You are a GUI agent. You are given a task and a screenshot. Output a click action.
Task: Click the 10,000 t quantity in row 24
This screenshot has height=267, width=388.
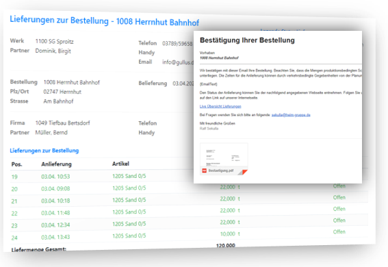(230, 234)
